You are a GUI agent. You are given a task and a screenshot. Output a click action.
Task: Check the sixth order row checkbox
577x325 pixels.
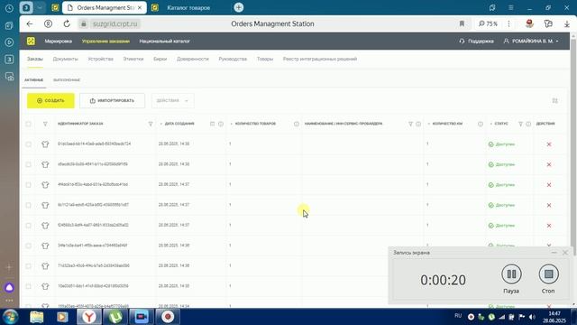pos(28,246)
